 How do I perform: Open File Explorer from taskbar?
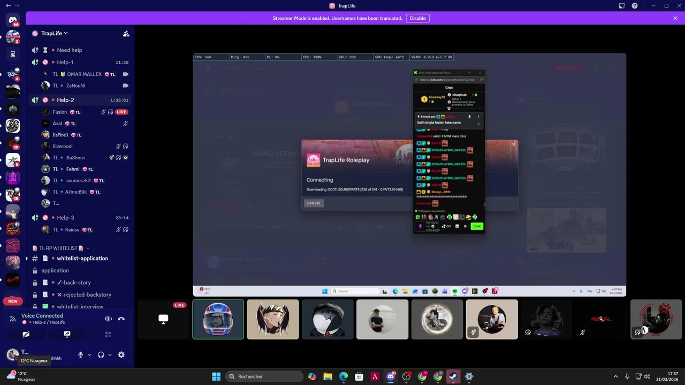(x=328, y=376)
